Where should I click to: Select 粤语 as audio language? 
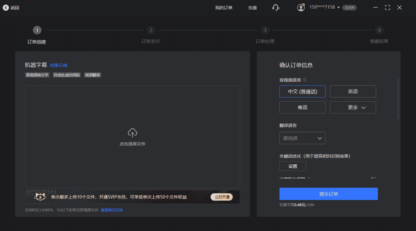point(302,107)
